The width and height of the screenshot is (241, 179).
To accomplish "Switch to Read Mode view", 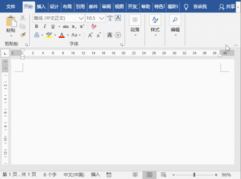I will point(135,175).
